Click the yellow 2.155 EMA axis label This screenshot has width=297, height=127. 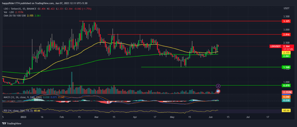coord(286,53)
